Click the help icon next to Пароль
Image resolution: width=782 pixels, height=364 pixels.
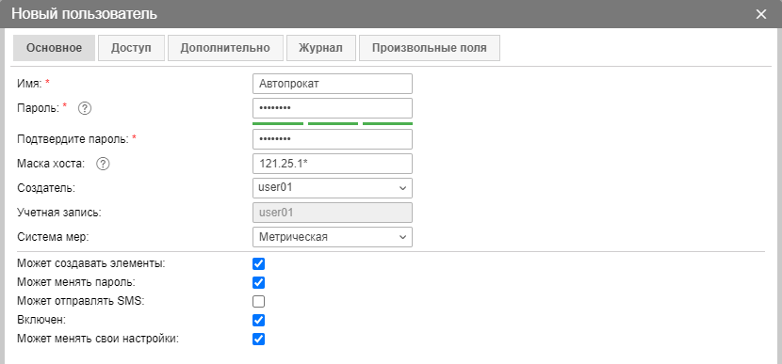(86, 108)
